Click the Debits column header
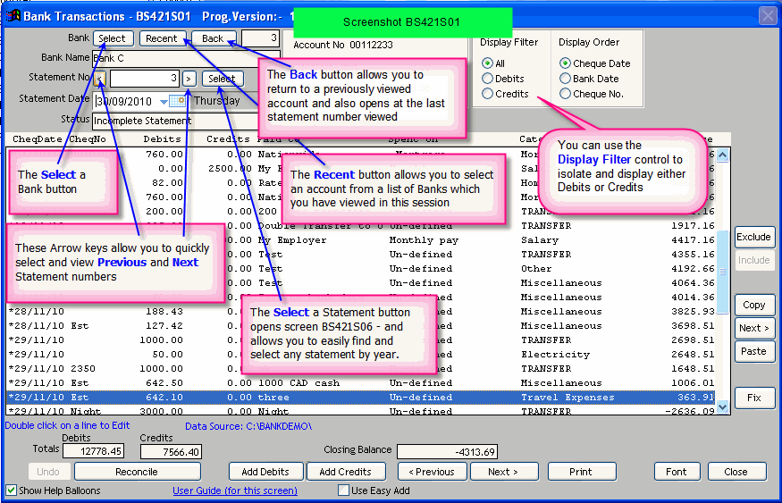782x503 pixels. point(162,139)
